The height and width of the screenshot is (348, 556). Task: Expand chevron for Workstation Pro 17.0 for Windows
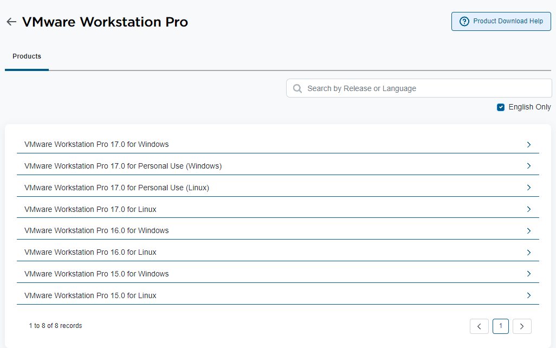coord(529,144)
